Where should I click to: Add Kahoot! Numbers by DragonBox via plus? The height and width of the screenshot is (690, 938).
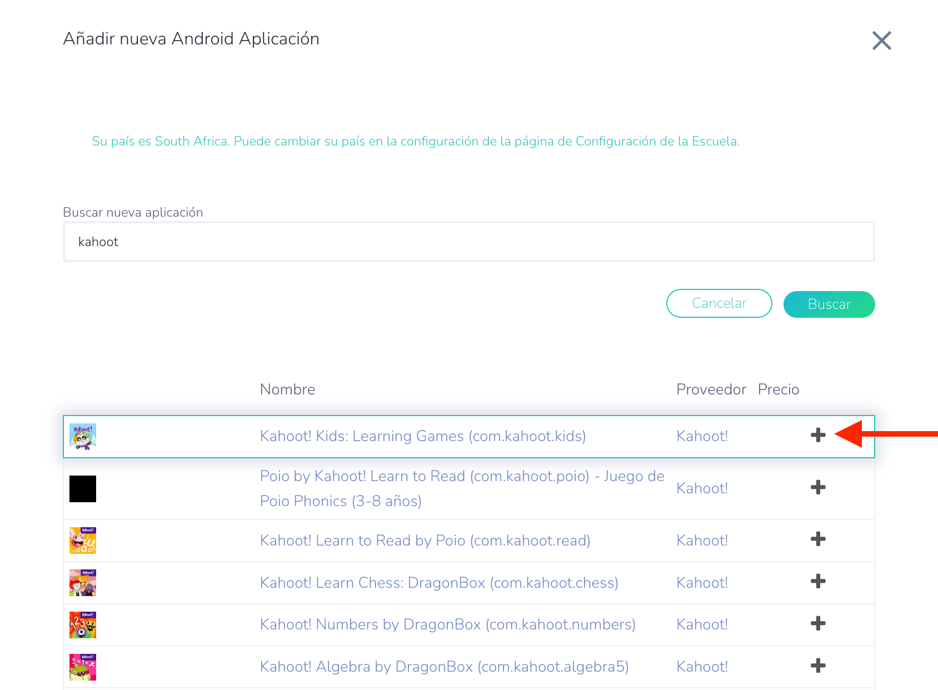818,624
